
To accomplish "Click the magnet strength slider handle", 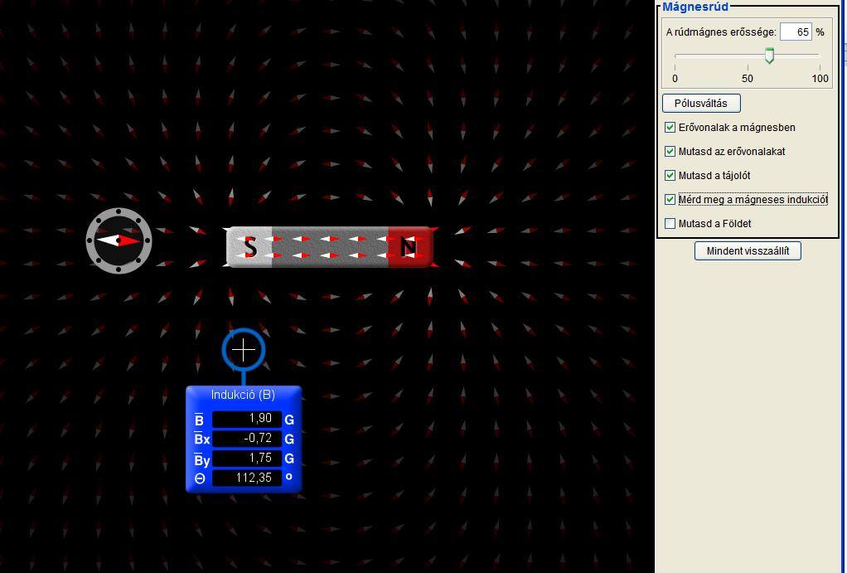I will click(x=769, y=56).
